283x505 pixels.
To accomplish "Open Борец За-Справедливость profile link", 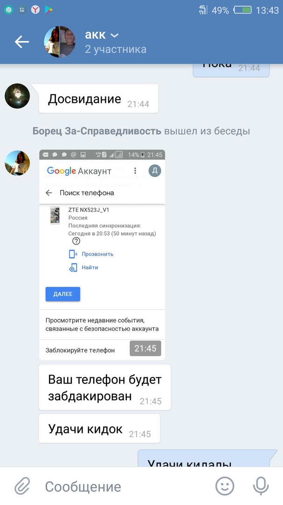I will click(x=97, y=131).
